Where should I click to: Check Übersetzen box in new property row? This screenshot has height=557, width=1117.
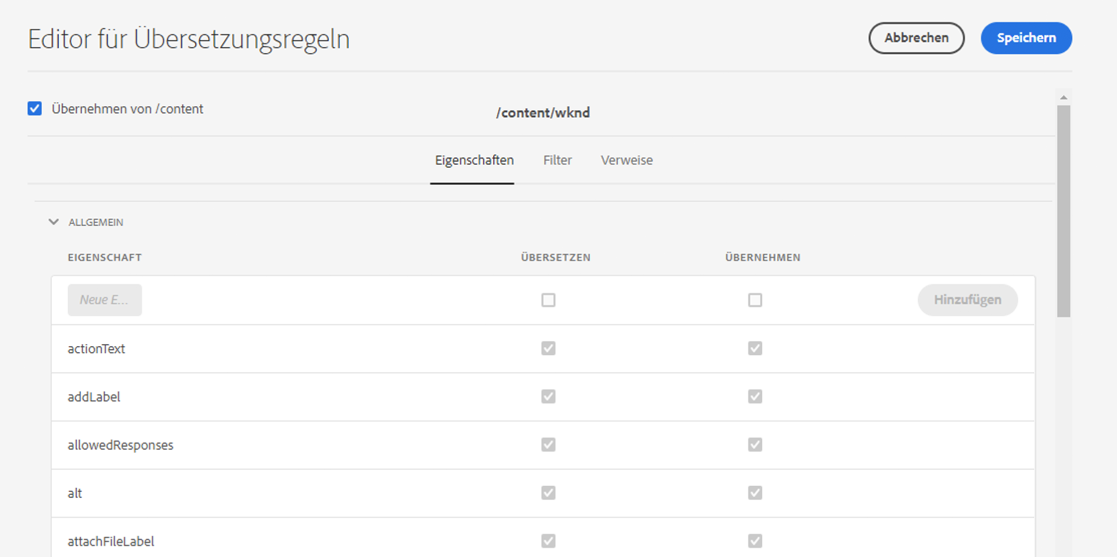[548, 300]
